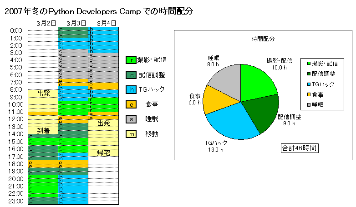Click the 18:00 time axis label
The height and width of the screenshot is (207, 356).
[16, 164]
